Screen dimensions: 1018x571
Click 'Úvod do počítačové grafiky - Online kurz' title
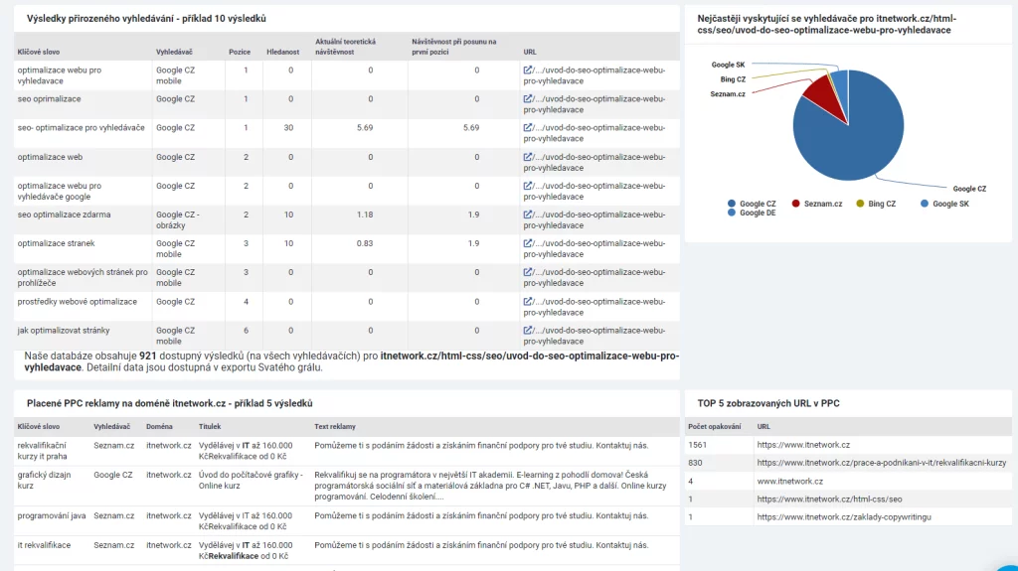252,481
